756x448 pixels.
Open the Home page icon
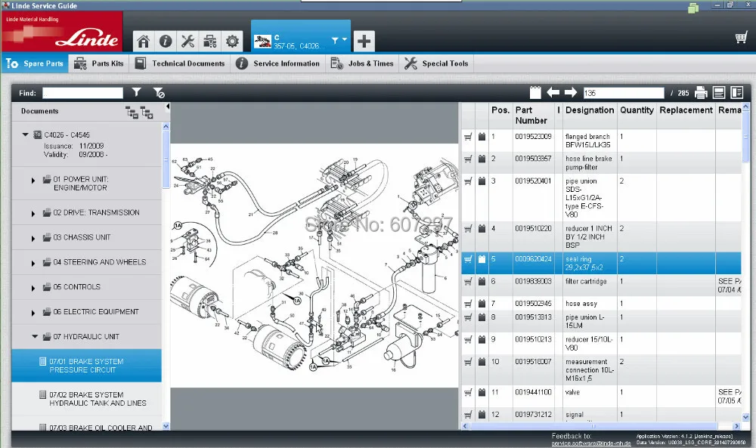coord(144,41)
